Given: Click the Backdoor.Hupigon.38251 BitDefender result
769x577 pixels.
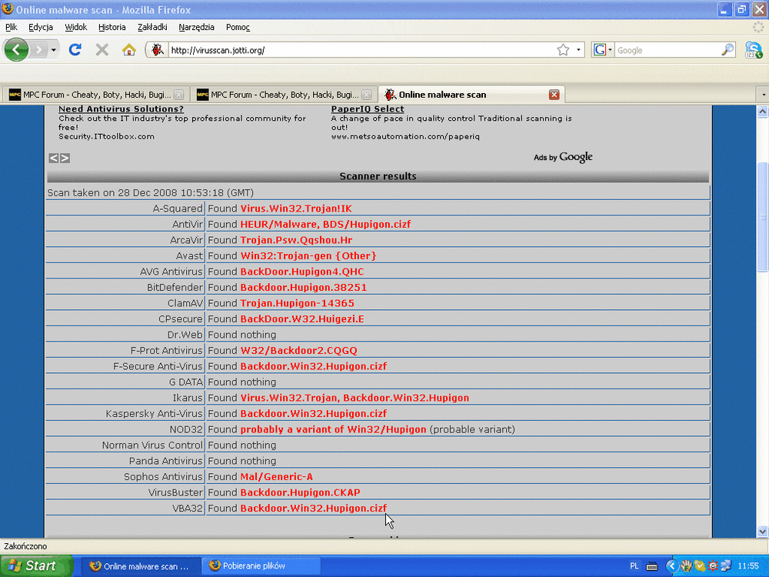Looking at the screenshot, I should (x=304, y=287).
